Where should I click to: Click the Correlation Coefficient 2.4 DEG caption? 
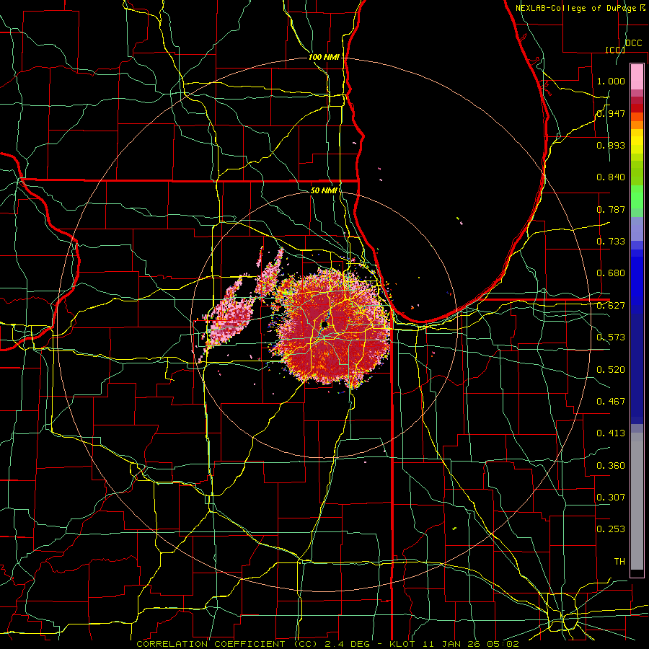(x=327, y=644)
